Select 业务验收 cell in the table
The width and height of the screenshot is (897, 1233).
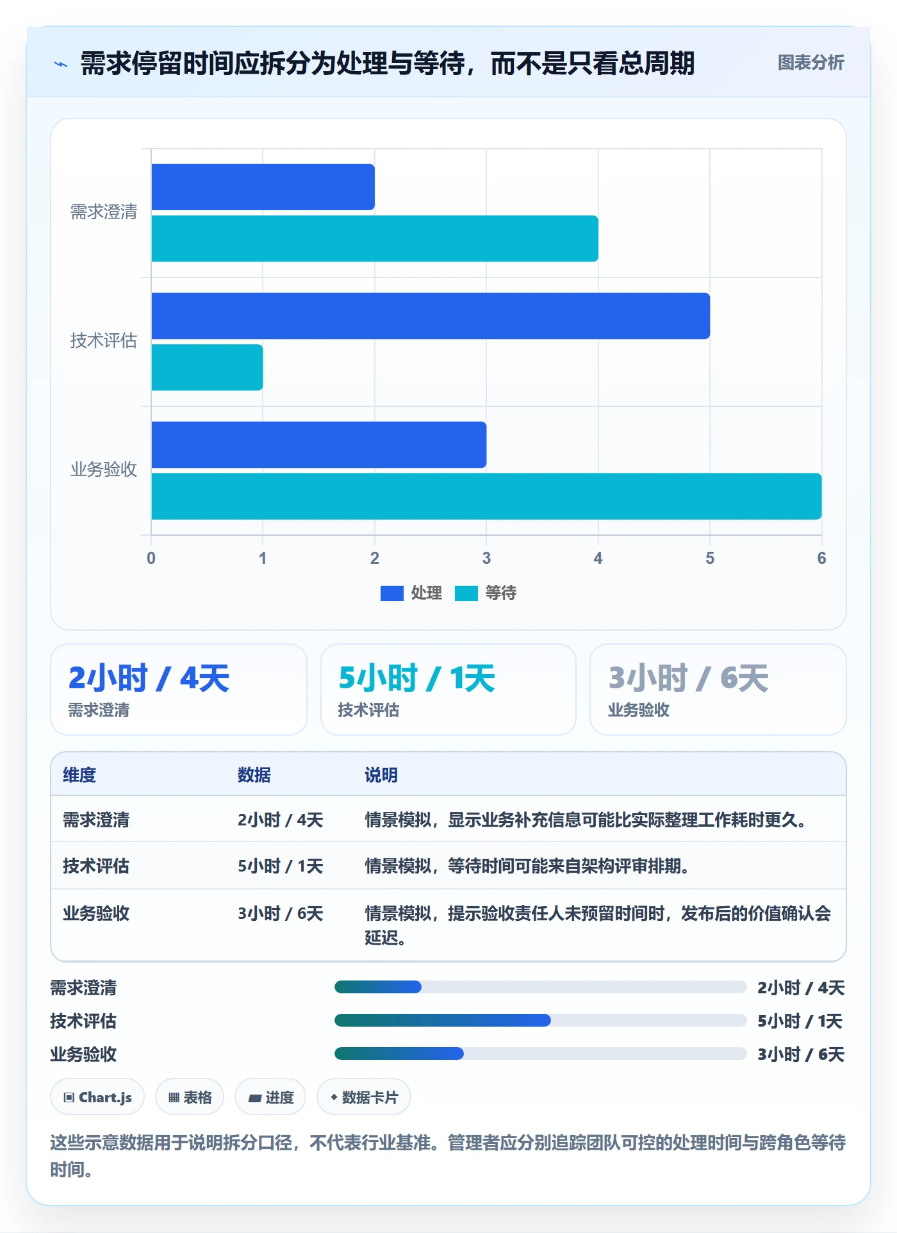pyautogui.click(x=96, y=913)
